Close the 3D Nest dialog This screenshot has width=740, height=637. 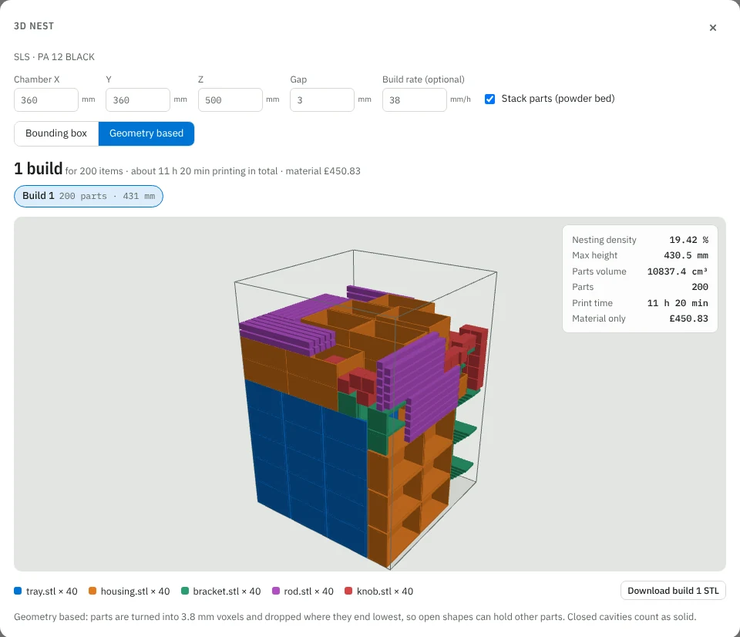(712, 28)
